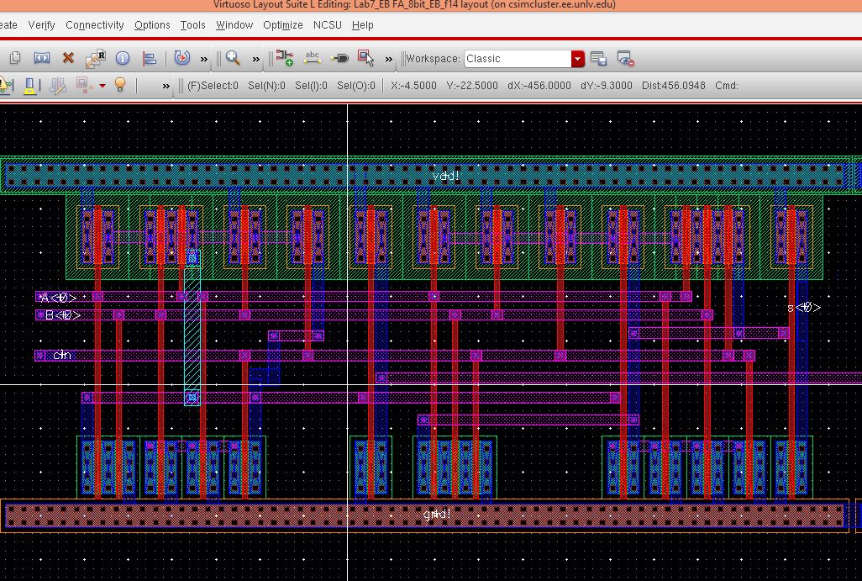The image size is (862, 581).
Task: Click the Copy tool icon
Action: (x=15, y=58)
